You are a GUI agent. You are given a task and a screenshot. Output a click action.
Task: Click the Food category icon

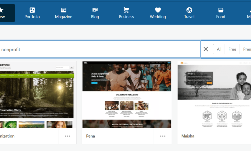[x=220, y=10]
